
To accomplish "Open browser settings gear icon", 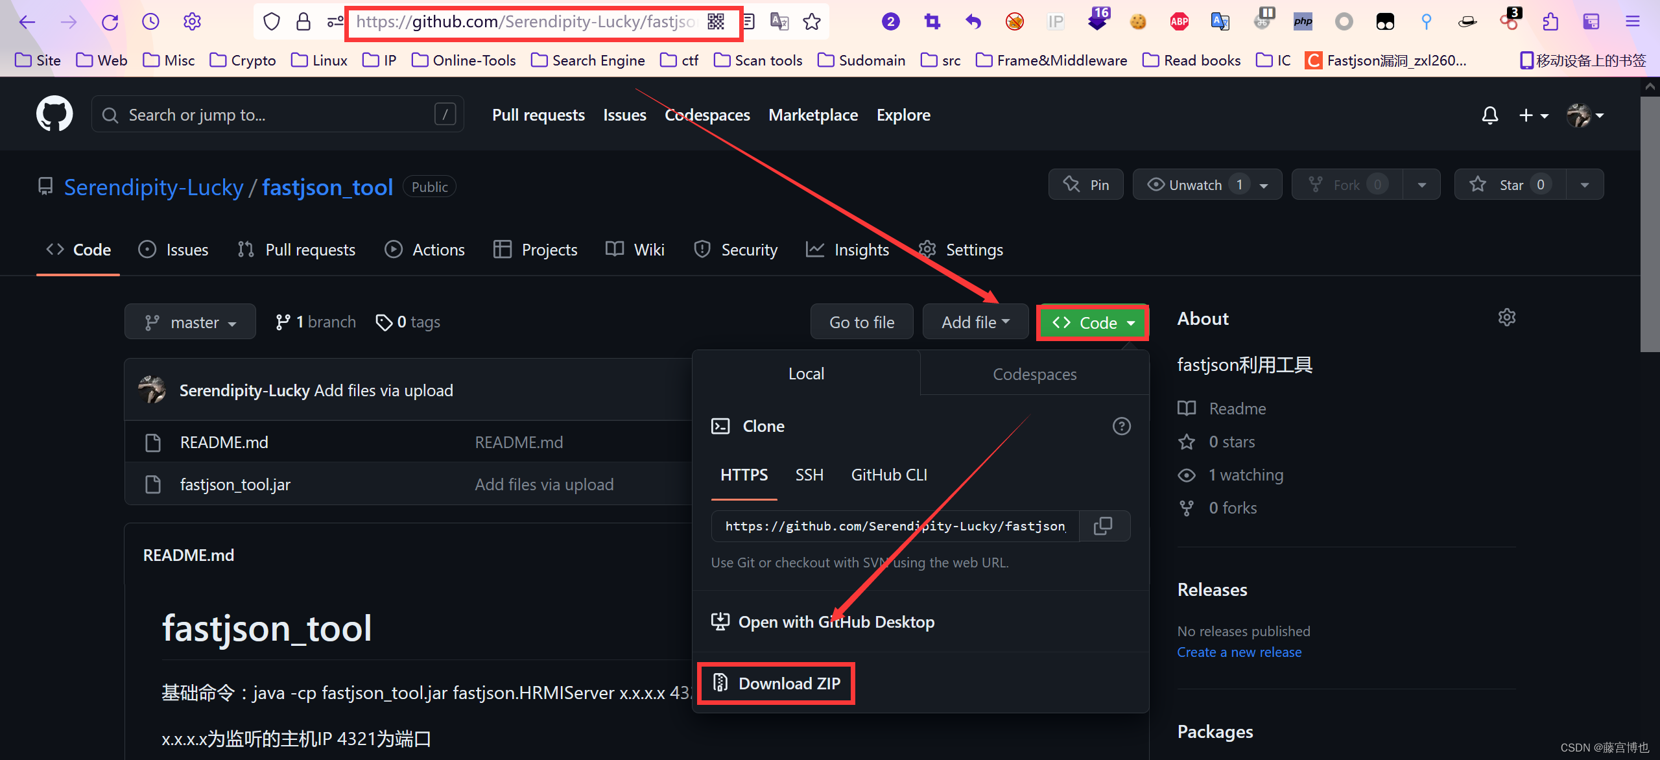I will (192, 22).
